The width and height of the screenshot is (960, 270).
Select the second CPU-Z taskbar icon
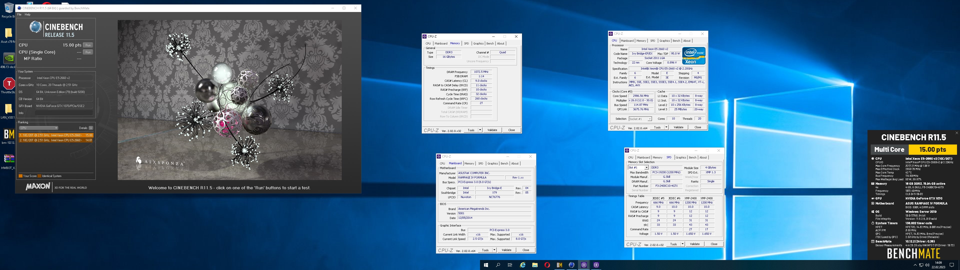click(596, 265)
